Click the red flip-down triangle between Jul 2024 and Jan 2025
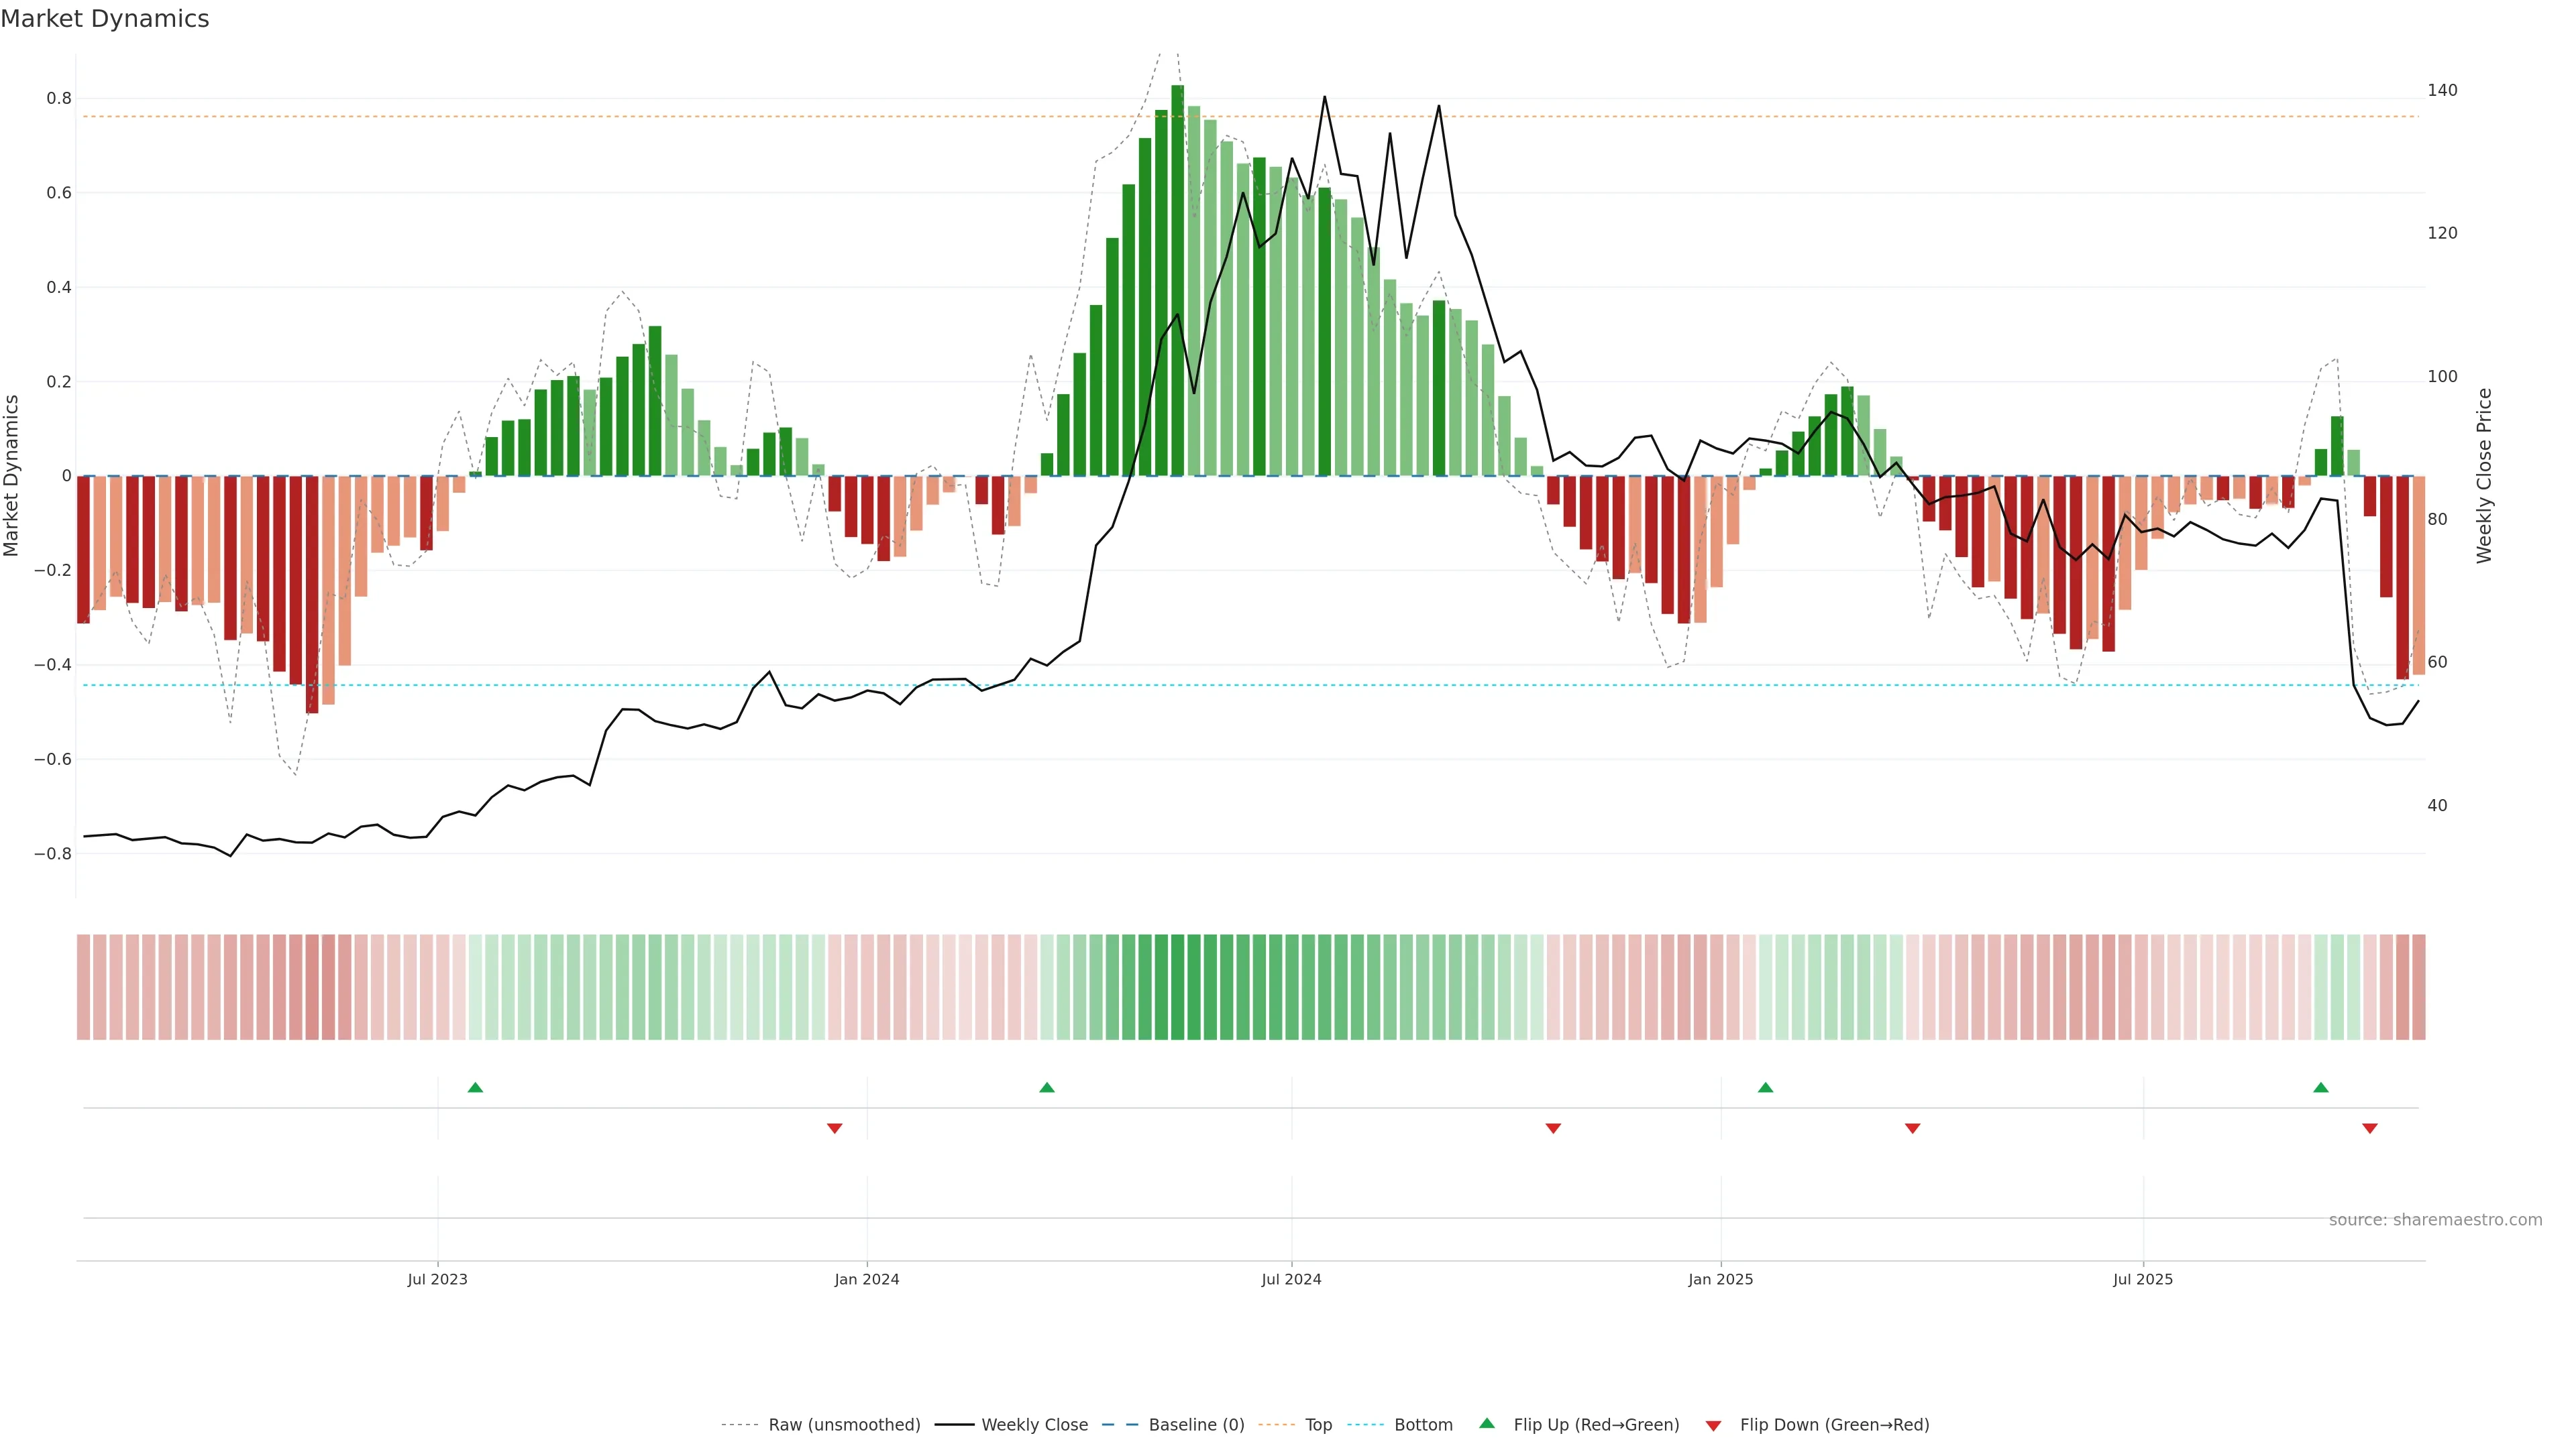2576x1448 pixels. (x=1553, y=1128)
